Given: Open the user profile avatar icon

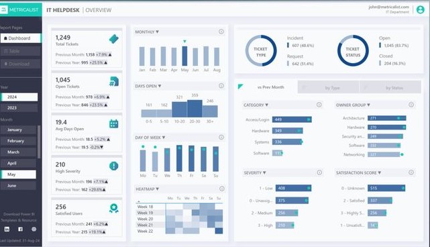Looking at the screenshot, I should click(421, 9).
